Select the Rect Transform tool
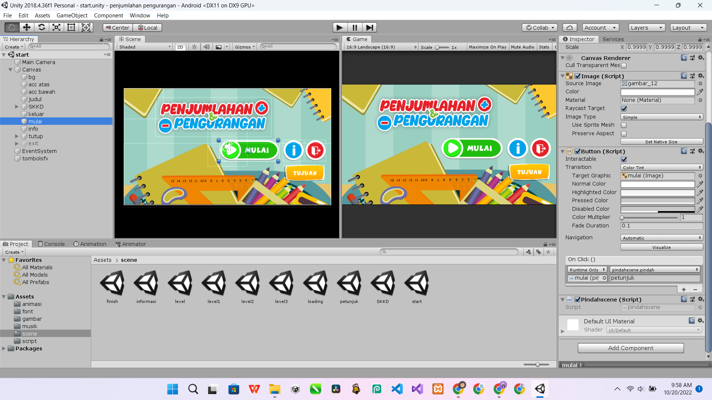712x400 pixels. (71, 27)
